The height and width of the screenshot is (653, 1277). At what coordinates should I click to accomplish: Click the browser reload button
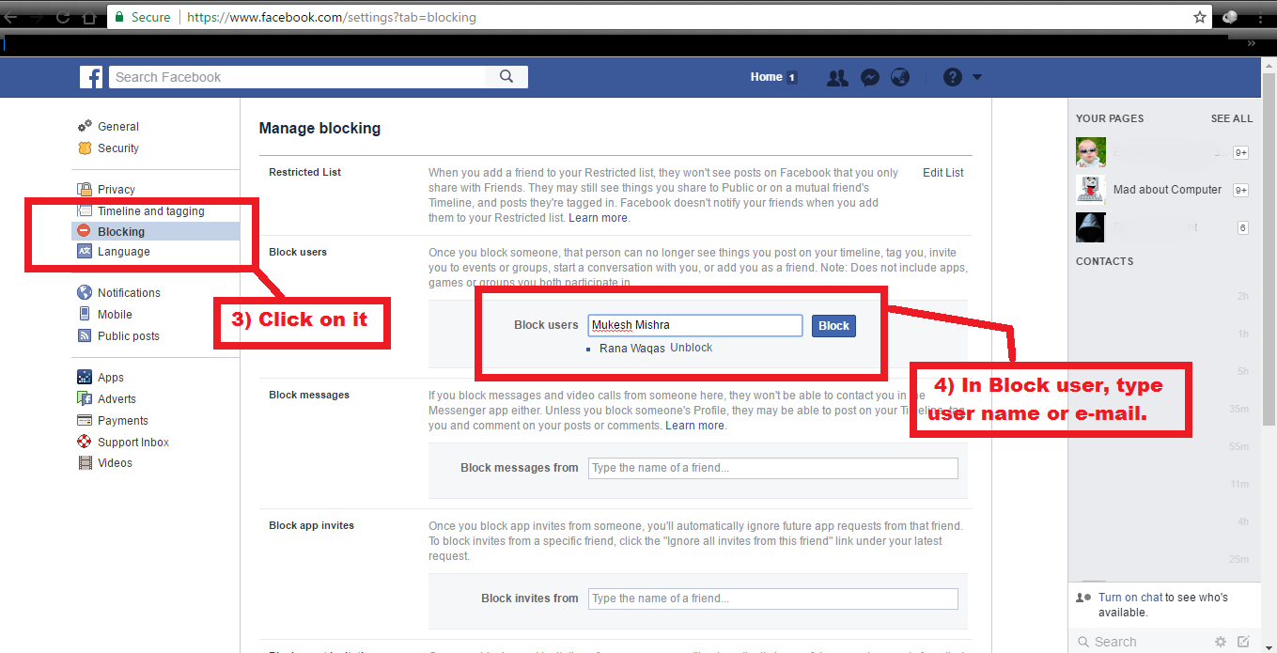63,17
